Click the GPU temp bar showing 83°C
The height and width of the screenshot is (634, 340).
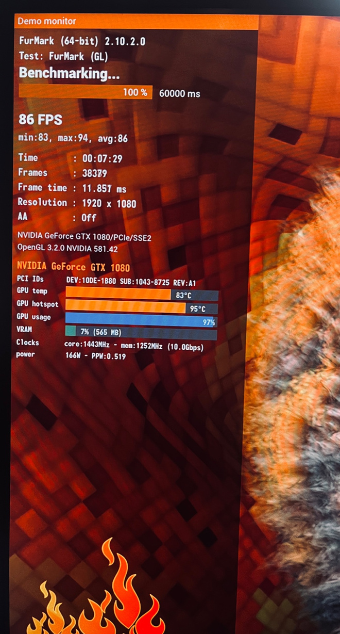142,295
